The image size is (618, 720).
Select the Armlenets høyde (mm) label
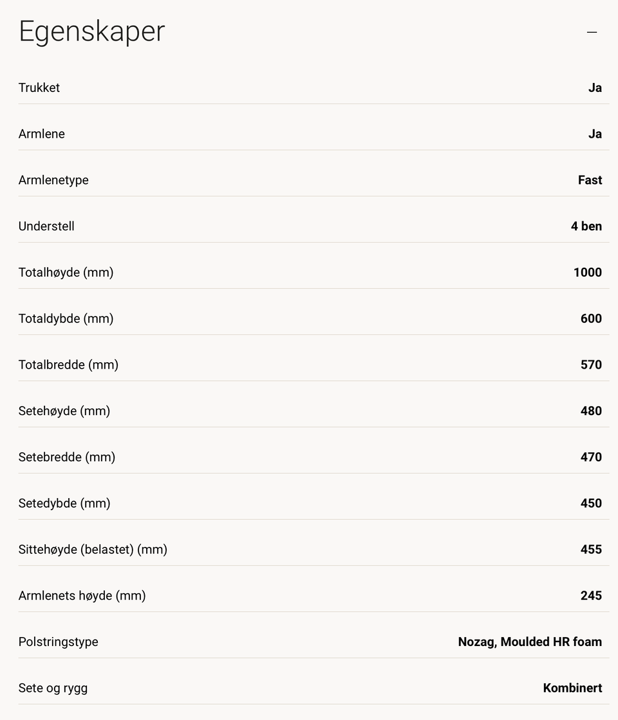[82, 596]
